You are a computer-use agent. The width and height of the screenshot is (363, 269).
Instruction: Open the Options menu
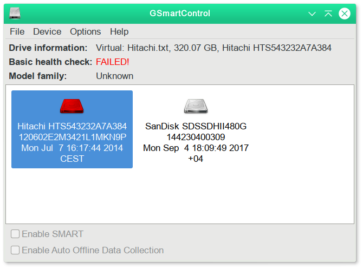(x=86, y=31)
